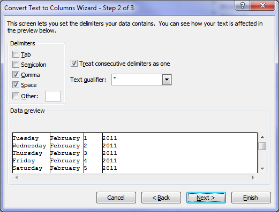279x212 pixels.
Task: Check the Semicolon delimiter option
Action: [x=16, y=65]
